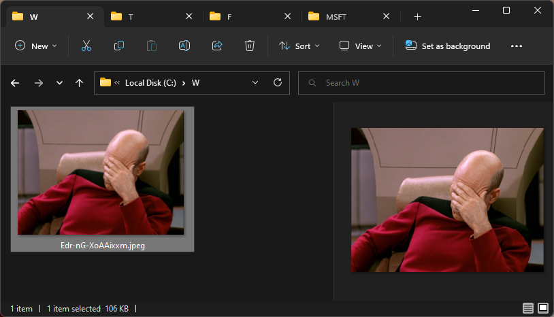Screen dimensions: 554x317
Task: Click Set as background button
Action: tap(448, 46)
